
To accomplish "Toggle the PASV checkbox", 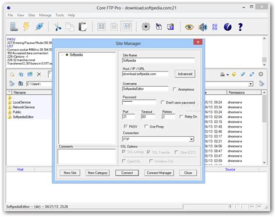I will point(125,126).
